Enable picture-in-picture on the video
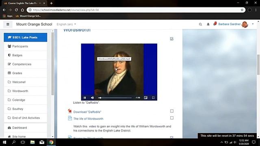This screenshot has width=260, height=146. point(145,98)
